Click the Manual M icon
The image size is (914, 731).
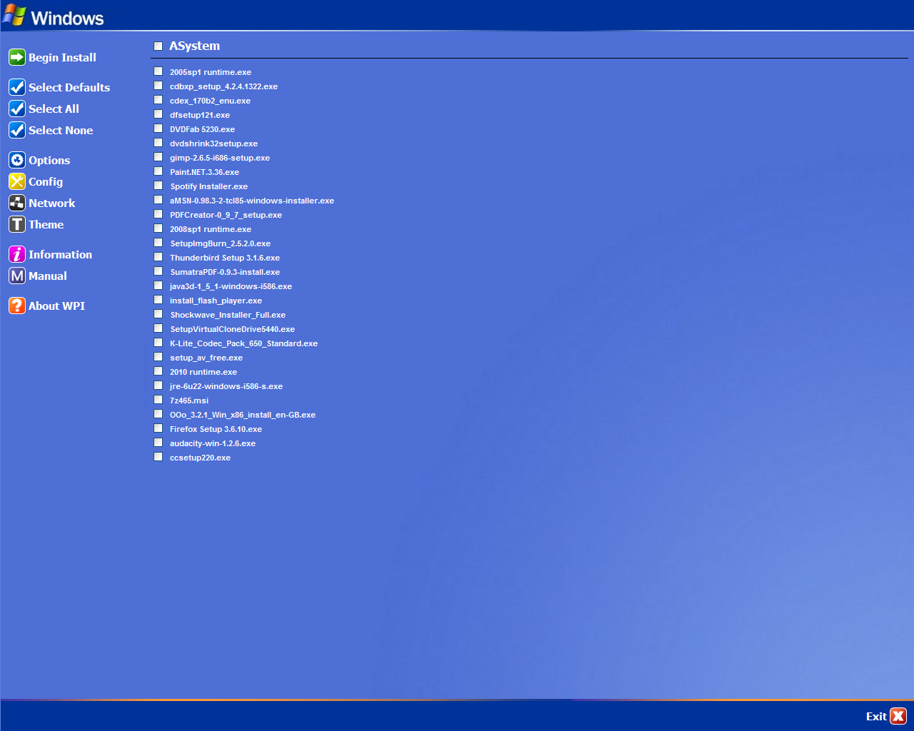point(17,276)
